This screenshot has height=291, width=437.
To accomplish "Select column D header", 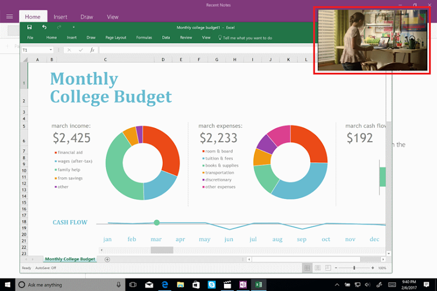I will point(163,59).
